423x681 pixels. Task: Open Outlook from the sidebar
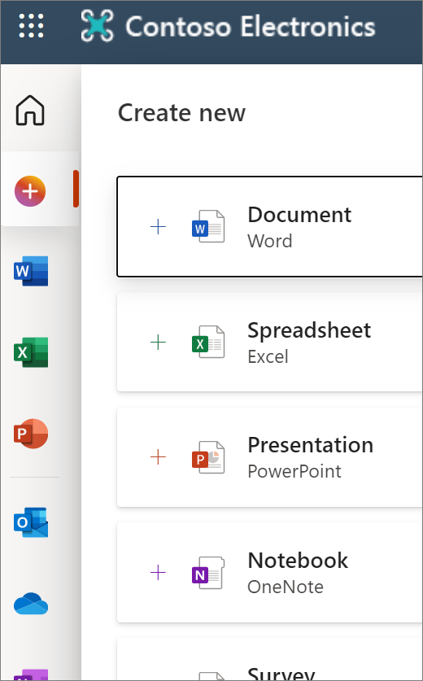[31, 522]
